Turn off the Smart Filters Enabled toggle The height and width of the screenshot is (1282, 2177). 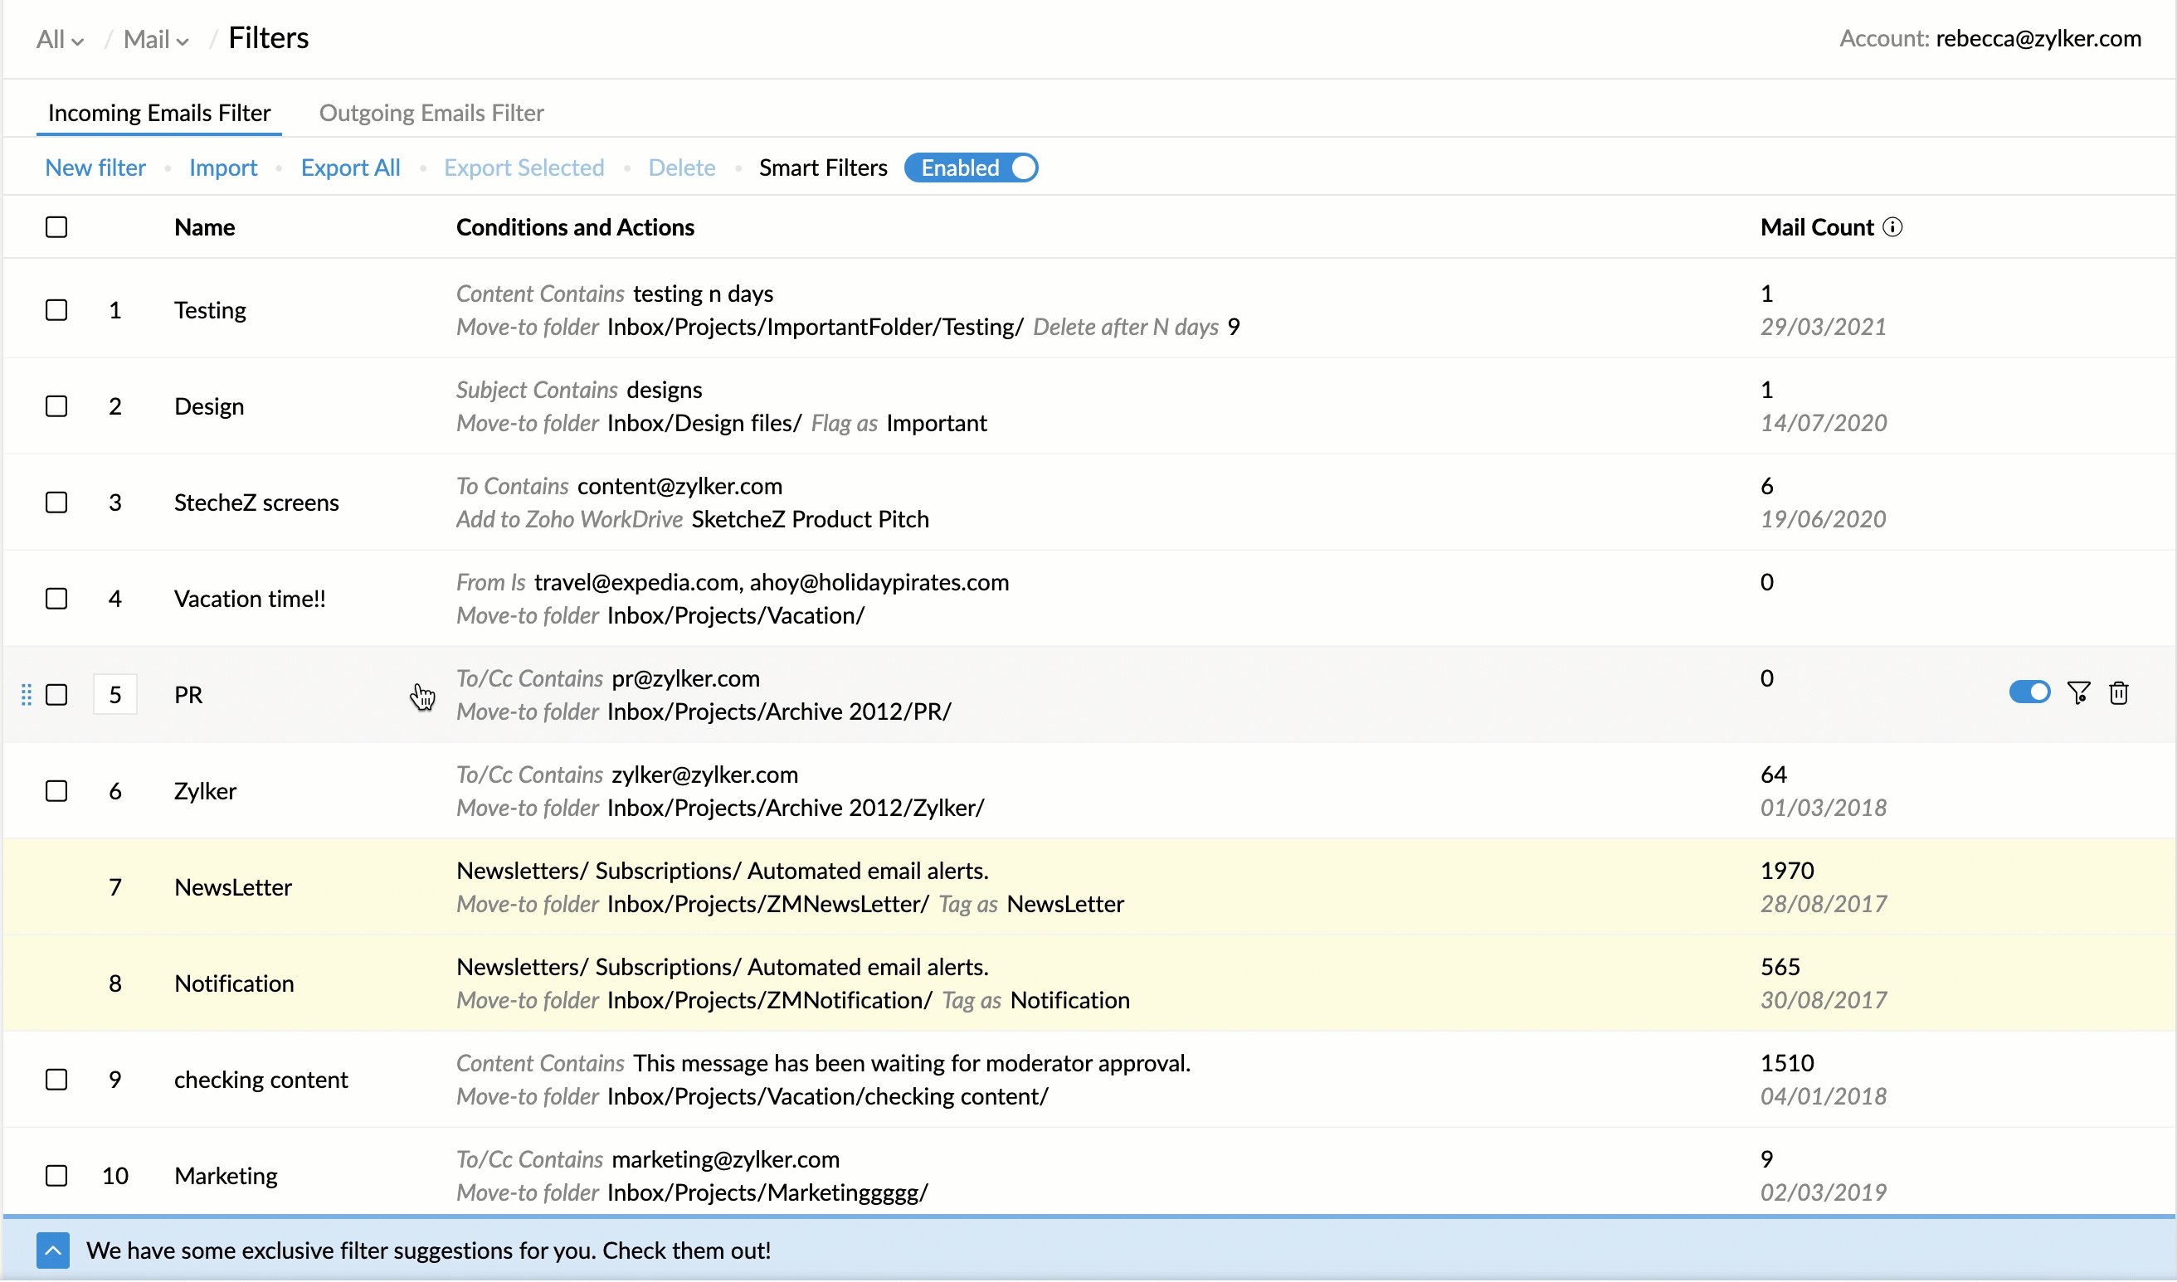(972, 168)
